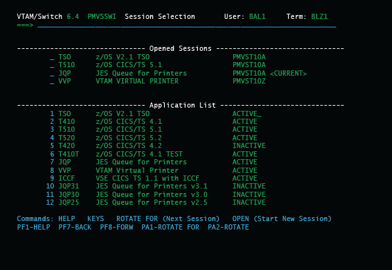Click application 10 JQP31 row
This screenshot has height=270, width=392.
[155, 187]
